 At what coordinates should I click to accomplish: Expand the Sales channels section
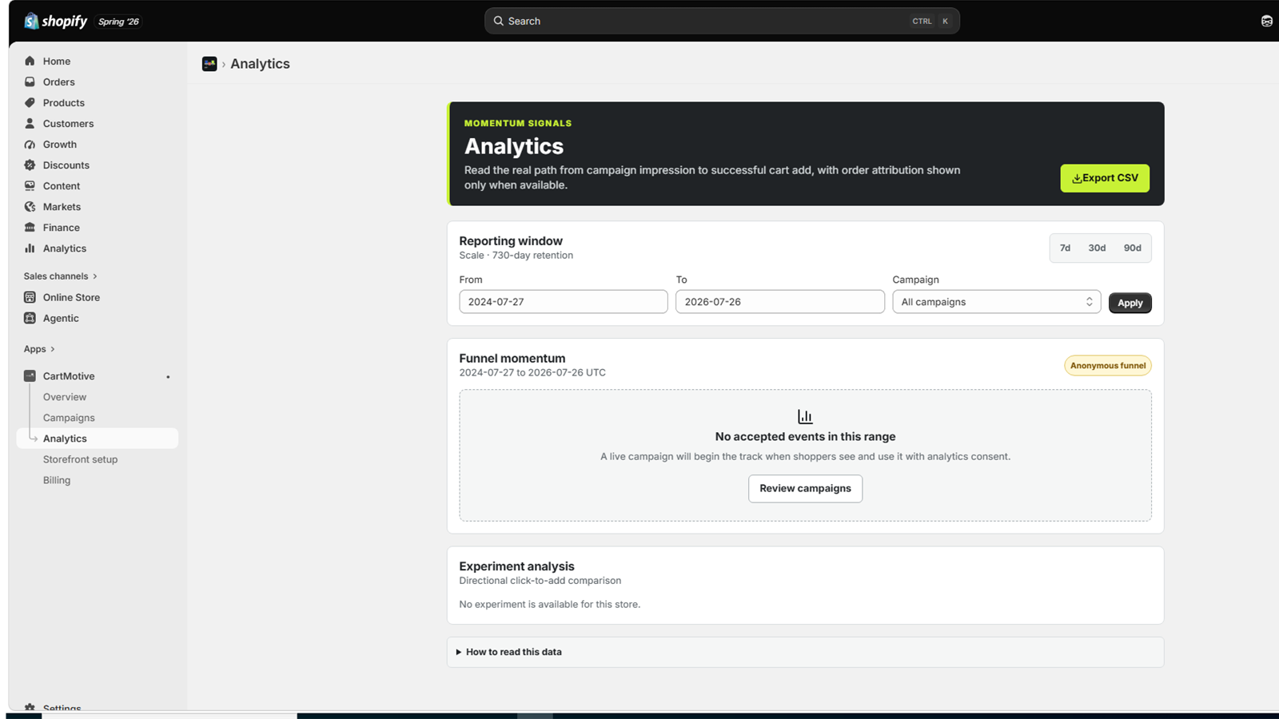(x=61, y=276)
